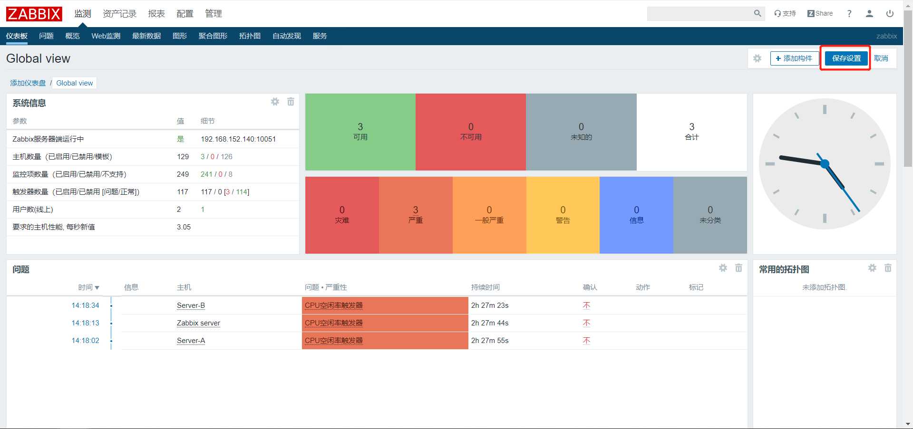913x429 pixels.
Task: Delete the 问题 widget via trash icon
Action: [x=738, y=268]
